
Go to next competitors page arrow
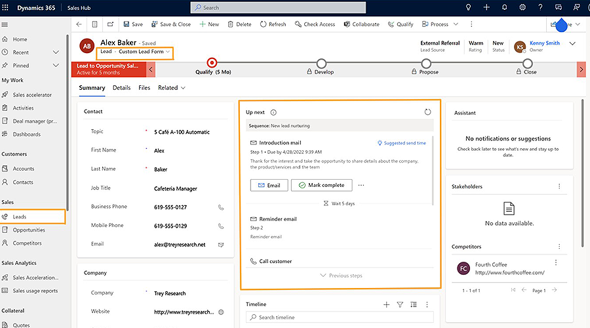554,290
